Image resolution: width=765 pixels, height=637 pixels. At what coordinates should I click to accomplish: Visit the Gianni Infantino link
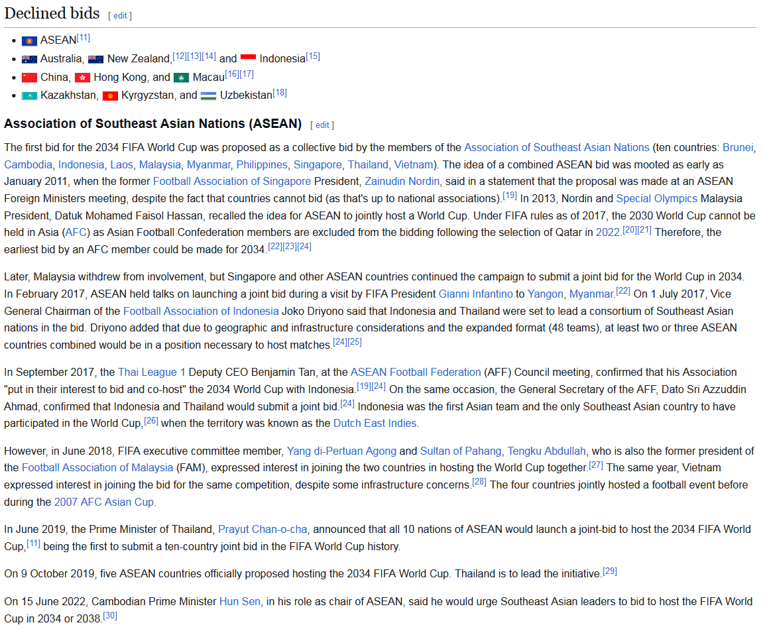point(476,294)
